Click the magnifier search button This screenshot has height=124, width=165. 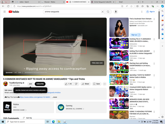click(x=108, y=12)
